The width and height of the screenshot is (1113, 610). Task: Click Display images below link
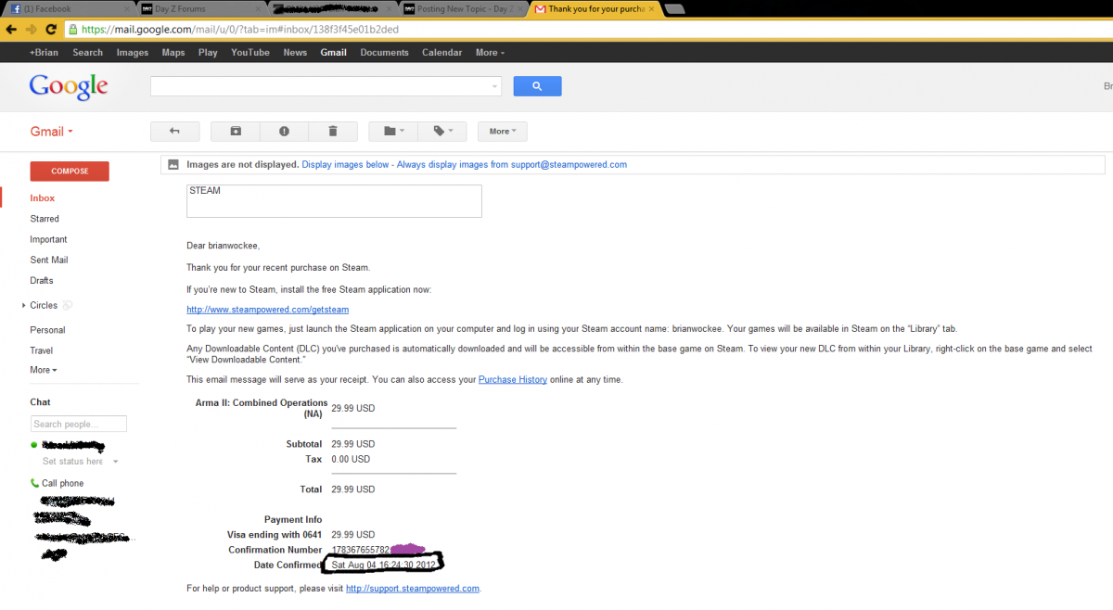345,165
